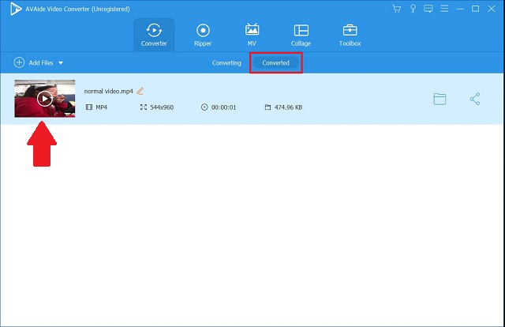Expand the Add Files dropdown arrow
505x327 pixels.
pos(61,63)
